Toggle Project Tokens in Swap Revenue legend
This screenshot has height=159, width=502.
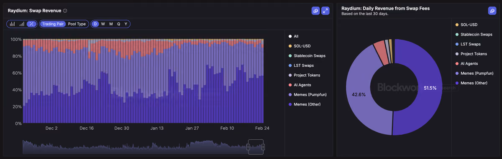[304, 75]
